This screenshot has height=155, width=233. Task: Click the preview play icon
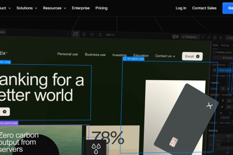coord(221,38)
